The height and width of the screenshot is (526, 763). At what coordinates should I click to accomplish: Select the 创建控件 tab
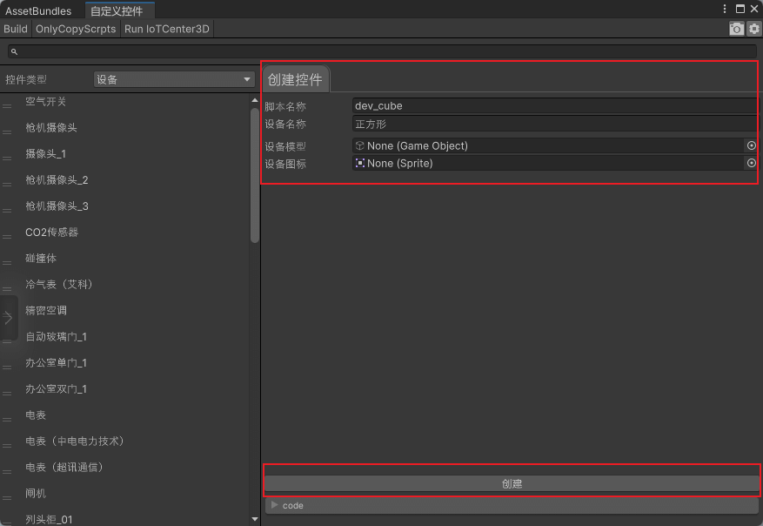tap(295, 80)
